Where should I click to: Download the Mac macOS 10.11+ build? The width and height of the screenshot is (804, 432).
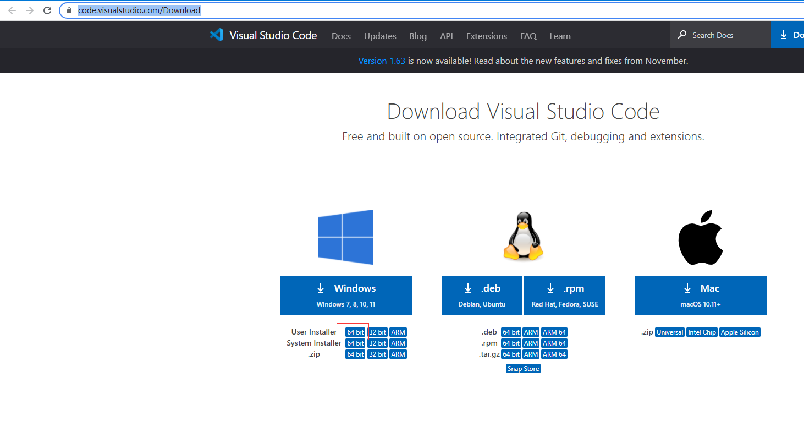[701, 295]
